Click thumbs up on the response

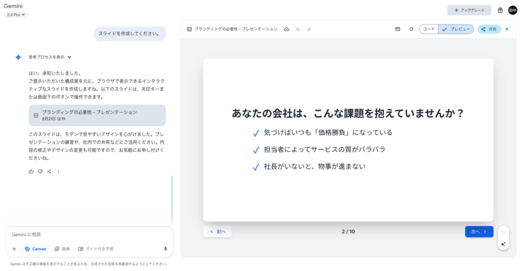[31, 172]
